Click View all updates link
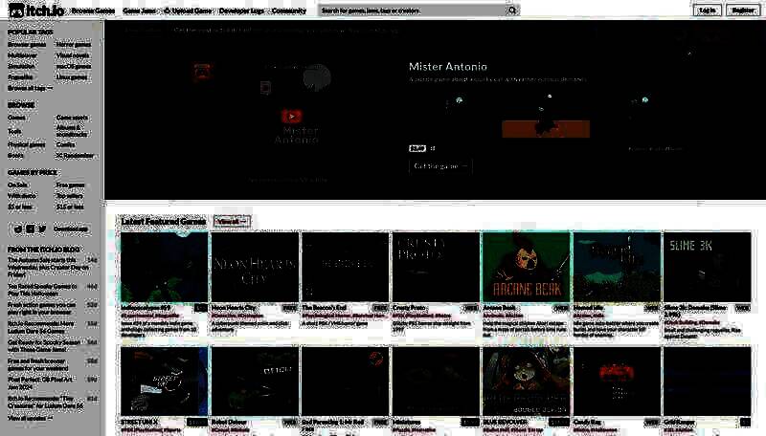This screenshot has height=436, width=766. 30,418
